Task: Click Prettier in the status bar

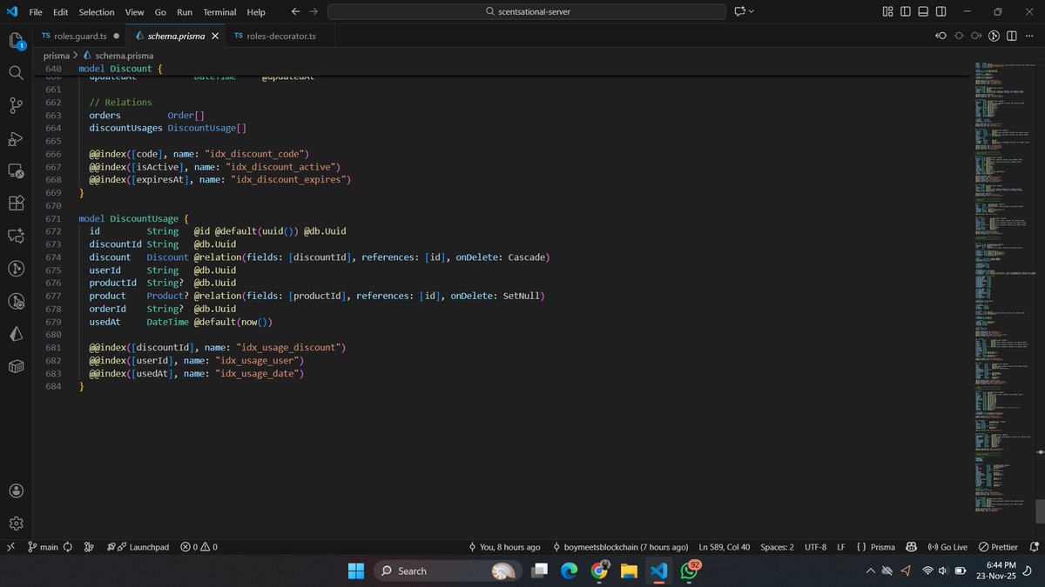Action: [x=998, y=547]
